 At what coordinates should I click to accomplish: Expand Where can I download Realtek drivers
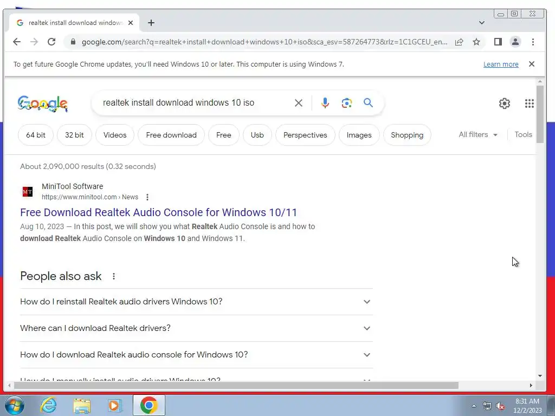click(x=196, y=328)
